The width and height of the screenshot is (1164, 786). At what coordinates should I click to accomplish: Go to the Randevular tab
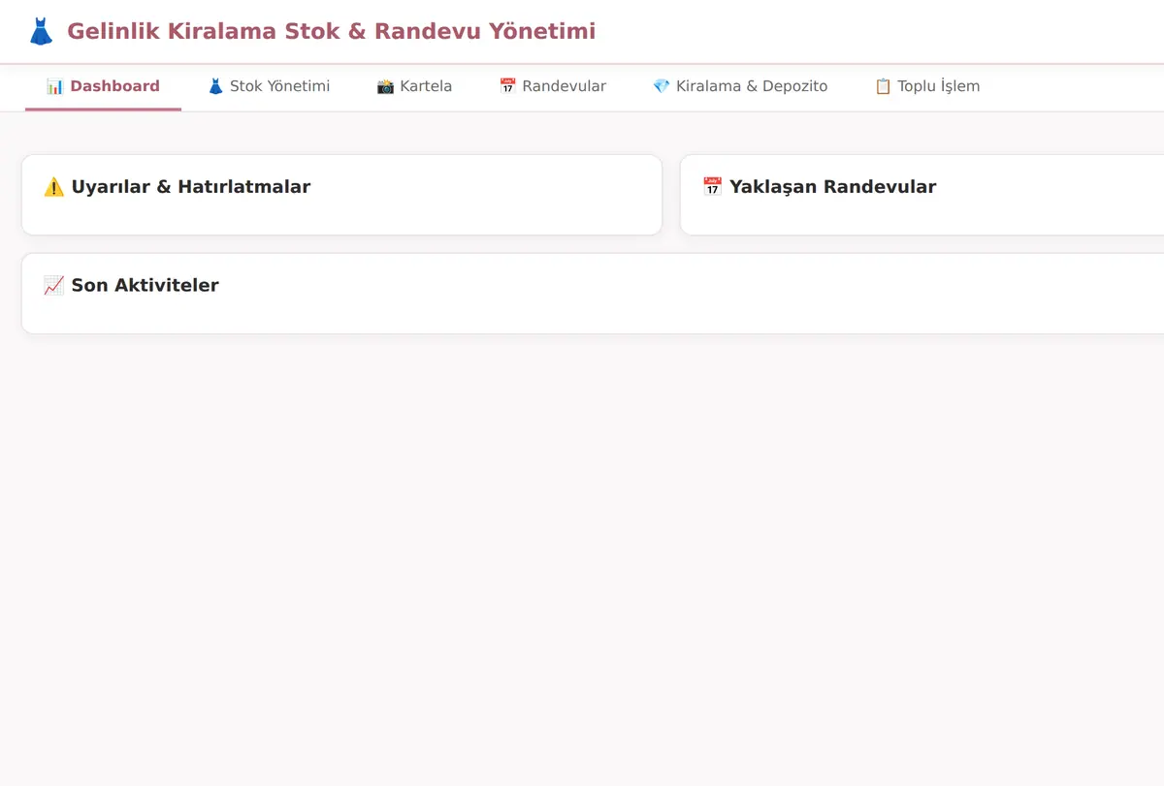coord(552,86)
